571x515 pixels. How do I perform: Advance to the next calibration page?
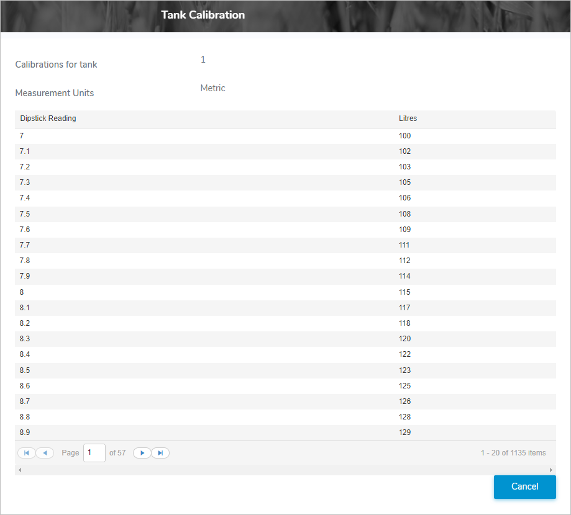pyautogui.click(x=142, y=453)
